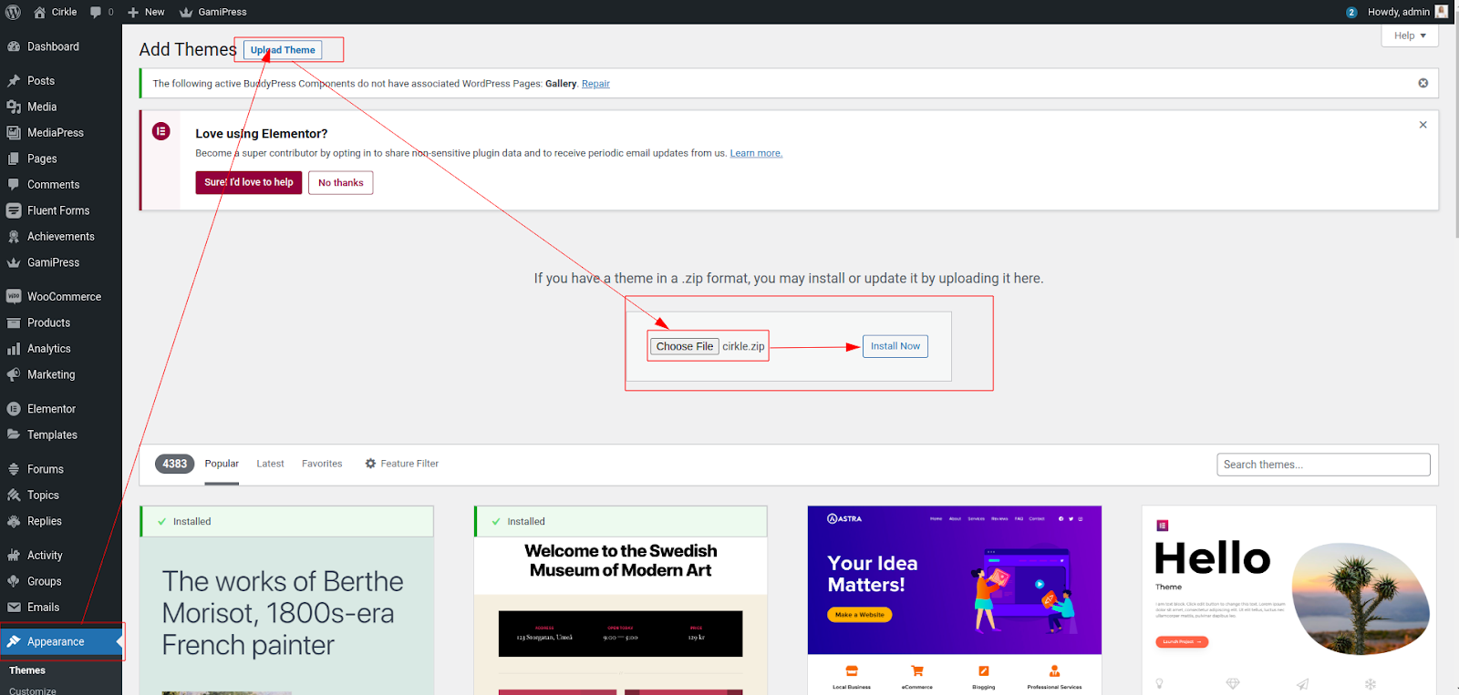
Task: Click the page's vertical scrollbar
Action: [x=1455, y=128]
